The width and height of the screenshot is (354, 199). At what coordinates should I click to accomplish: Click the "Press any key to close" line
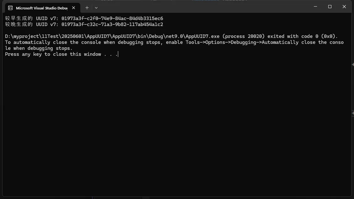coord(61,54)
